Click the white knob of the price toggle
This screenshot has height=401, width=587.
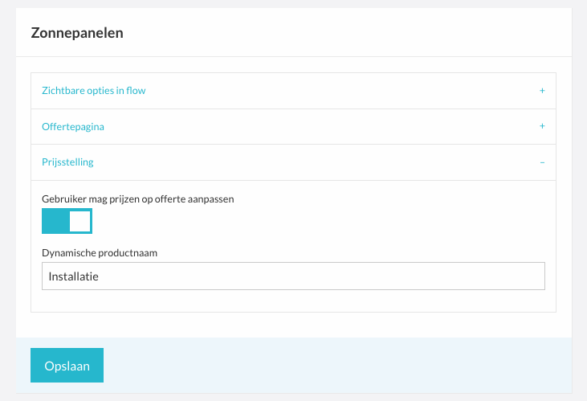coord(79,221)
